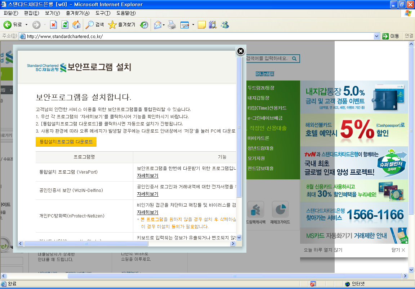The height and width of the screenshot is (289, 415).
Task: Click 통합설치프로그램 다운로드 button
Action: tap(66, 142)
